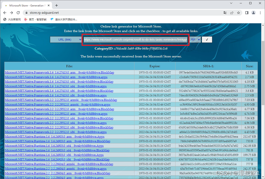Select the size cell 242.88 KB
This screenshot has width=265, height=179.
click(249, 146)
